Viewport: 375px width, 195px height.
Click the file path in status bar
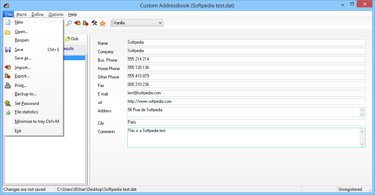[97, 189]
